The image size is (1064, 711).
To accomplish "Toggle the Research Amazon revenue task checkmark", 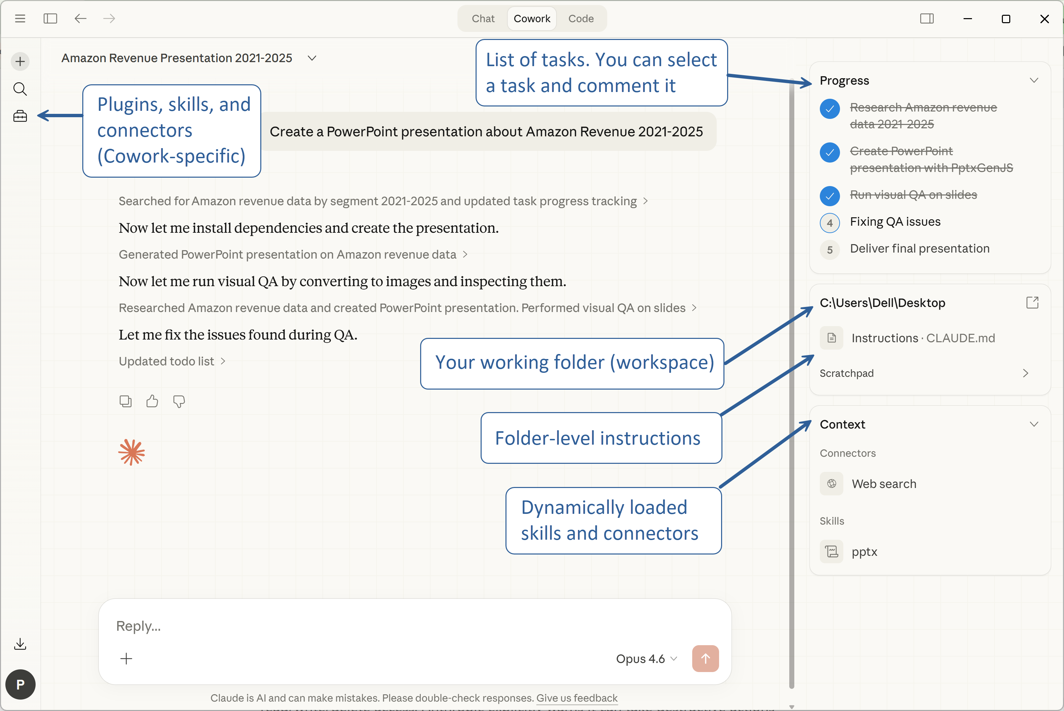I will pos(830,109).
